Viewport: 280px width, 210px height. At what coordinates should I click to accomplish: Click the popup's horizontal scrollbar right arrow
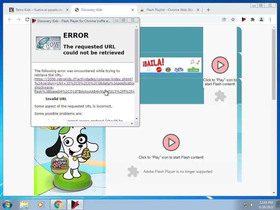[132, 123]
